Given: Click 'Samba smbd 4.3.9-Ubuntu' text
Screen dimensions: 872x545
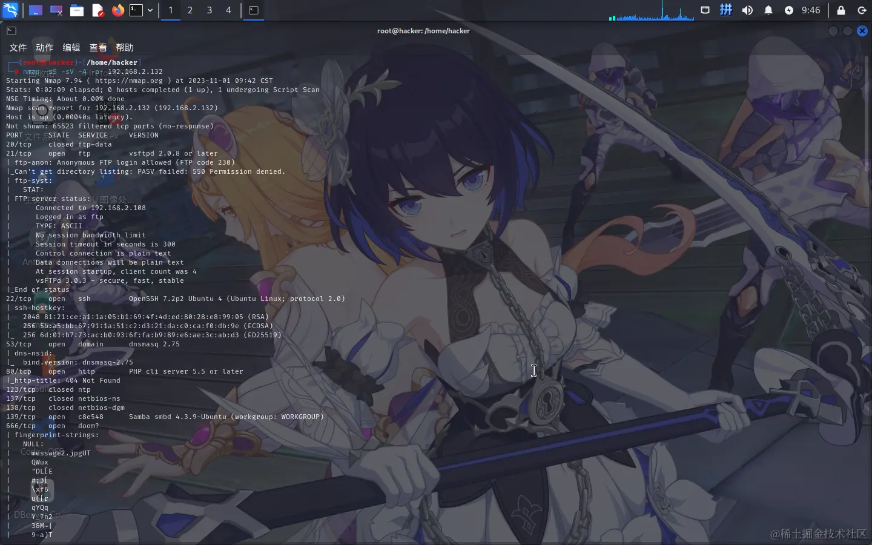Looking at the screenshot, I should click(x=177, y=417).
